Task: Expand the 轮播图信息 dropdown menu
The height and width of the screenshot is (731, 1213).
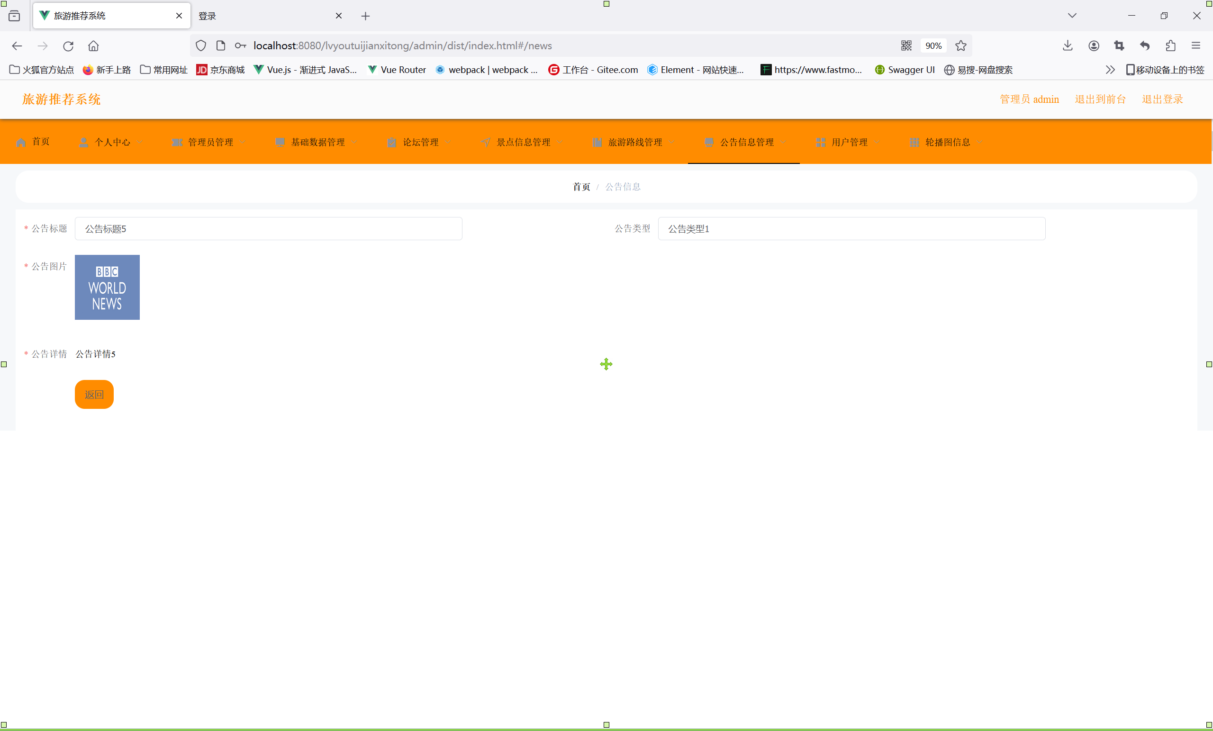Action: (947, 142)
